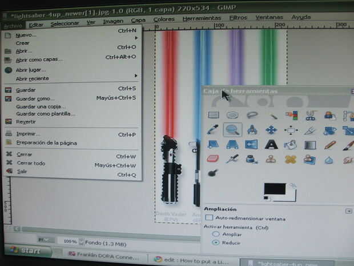Expand the Abrir reciente submenu
354x266 pixels.
[71, 78]
